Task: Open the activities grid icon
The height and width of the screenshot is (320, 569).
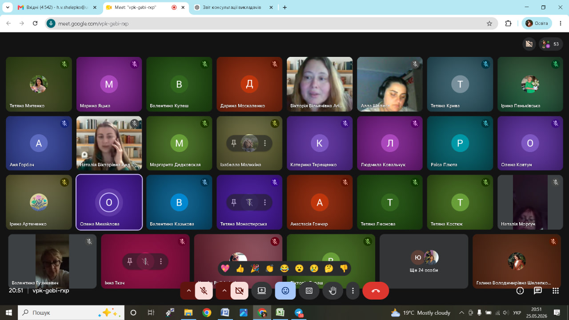Action: coord(556,291)
